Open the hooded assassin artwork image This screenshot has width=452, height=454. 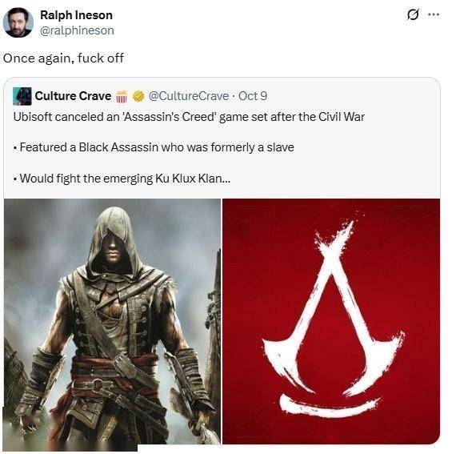coord(112,321)
